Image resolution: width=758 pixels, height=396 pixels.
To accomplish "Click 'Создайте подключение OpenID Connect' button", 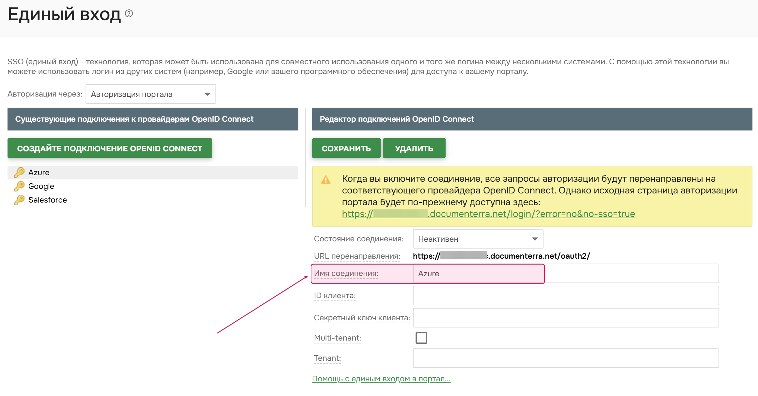I will (x=110, y=148).
